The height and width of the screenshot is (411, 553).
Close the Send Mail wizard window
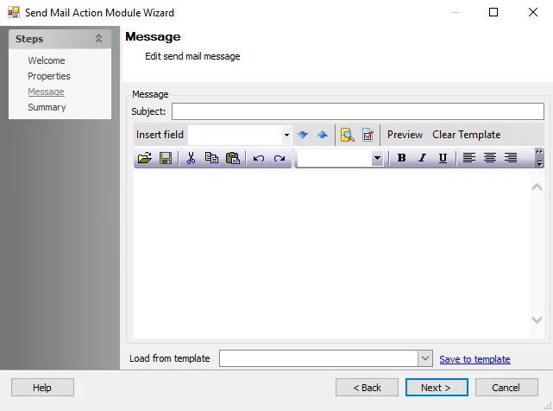click(533, 12)
